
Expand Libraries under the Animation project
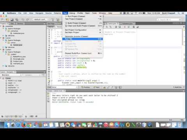(4, 36)
